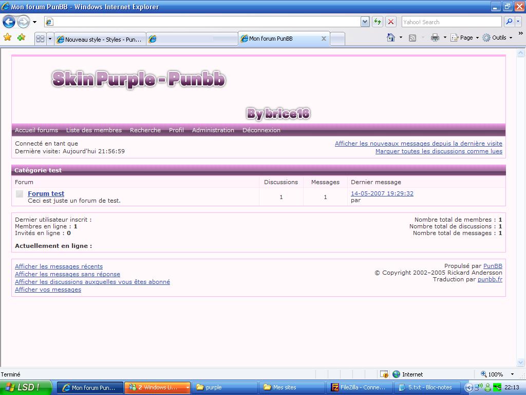
Task: Open the tab list dropdown arrow
Action: [50, 39]
